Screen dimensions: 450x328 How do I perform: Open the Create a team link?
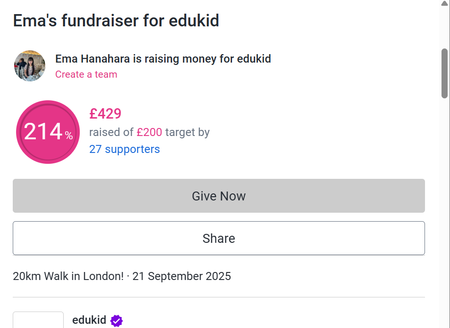pyautogui.click(x=86, y=74)
